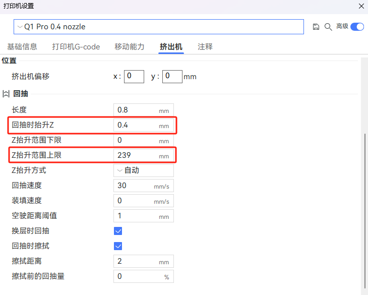
Task: Collapse the 回抽 section icon
Action: click(x=6, y=94)
